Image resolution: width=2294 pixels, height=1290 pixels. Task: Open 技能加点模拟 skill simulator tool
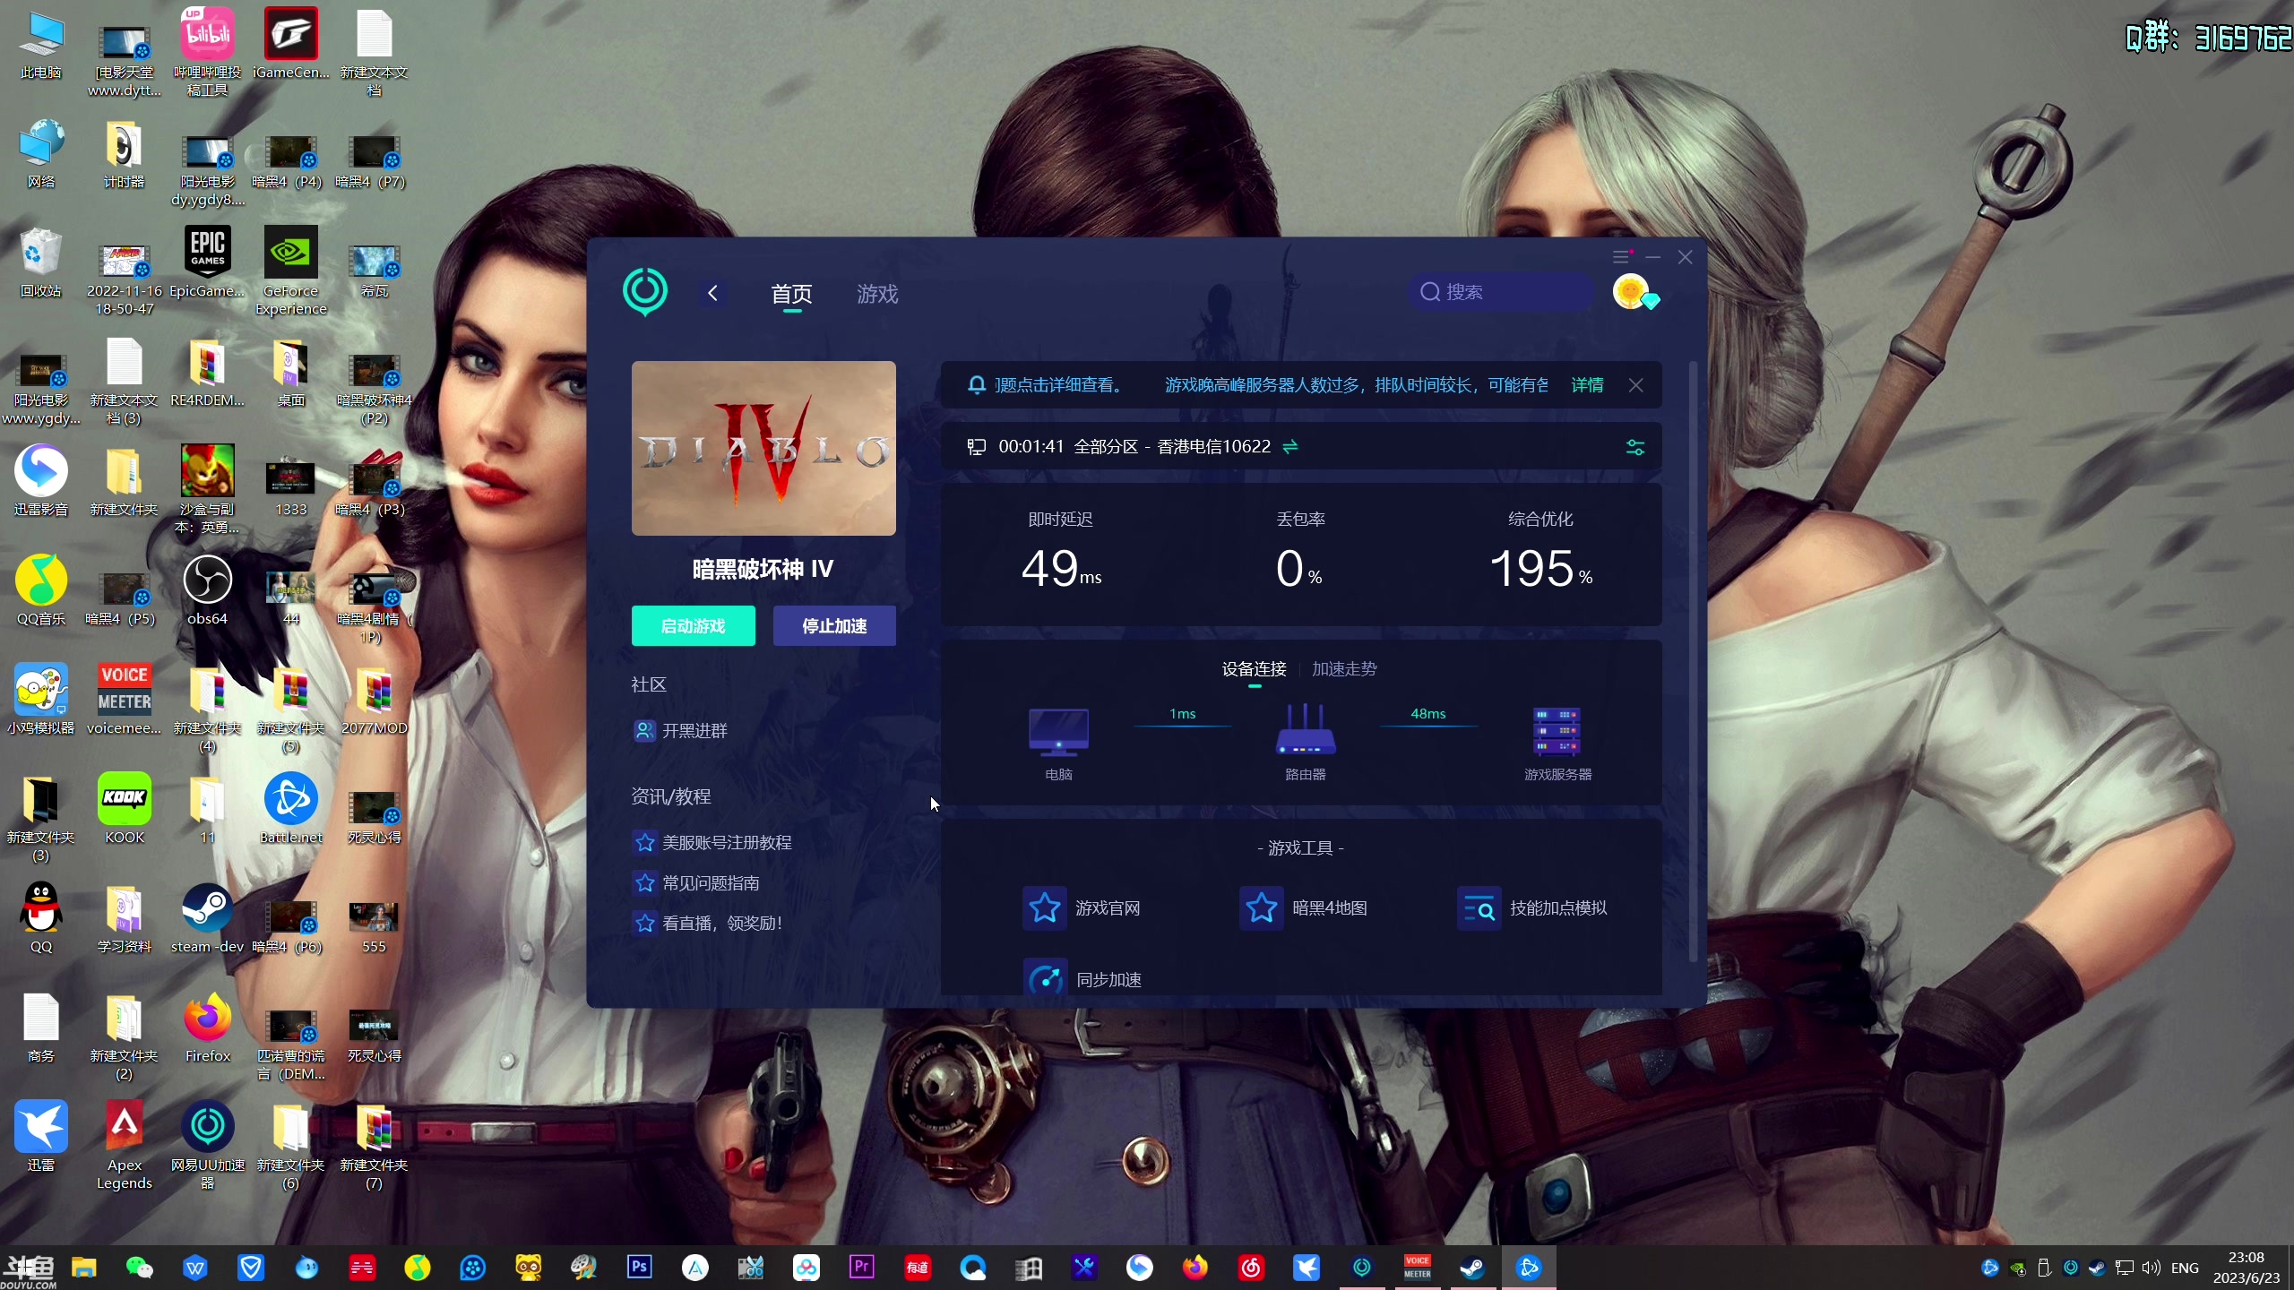[1532, 908]
